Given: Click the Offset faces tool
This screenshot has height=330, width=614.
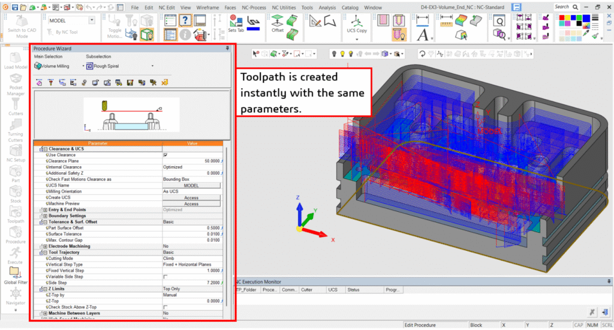Looking at the screenshot, I should [x=277, y=20].
